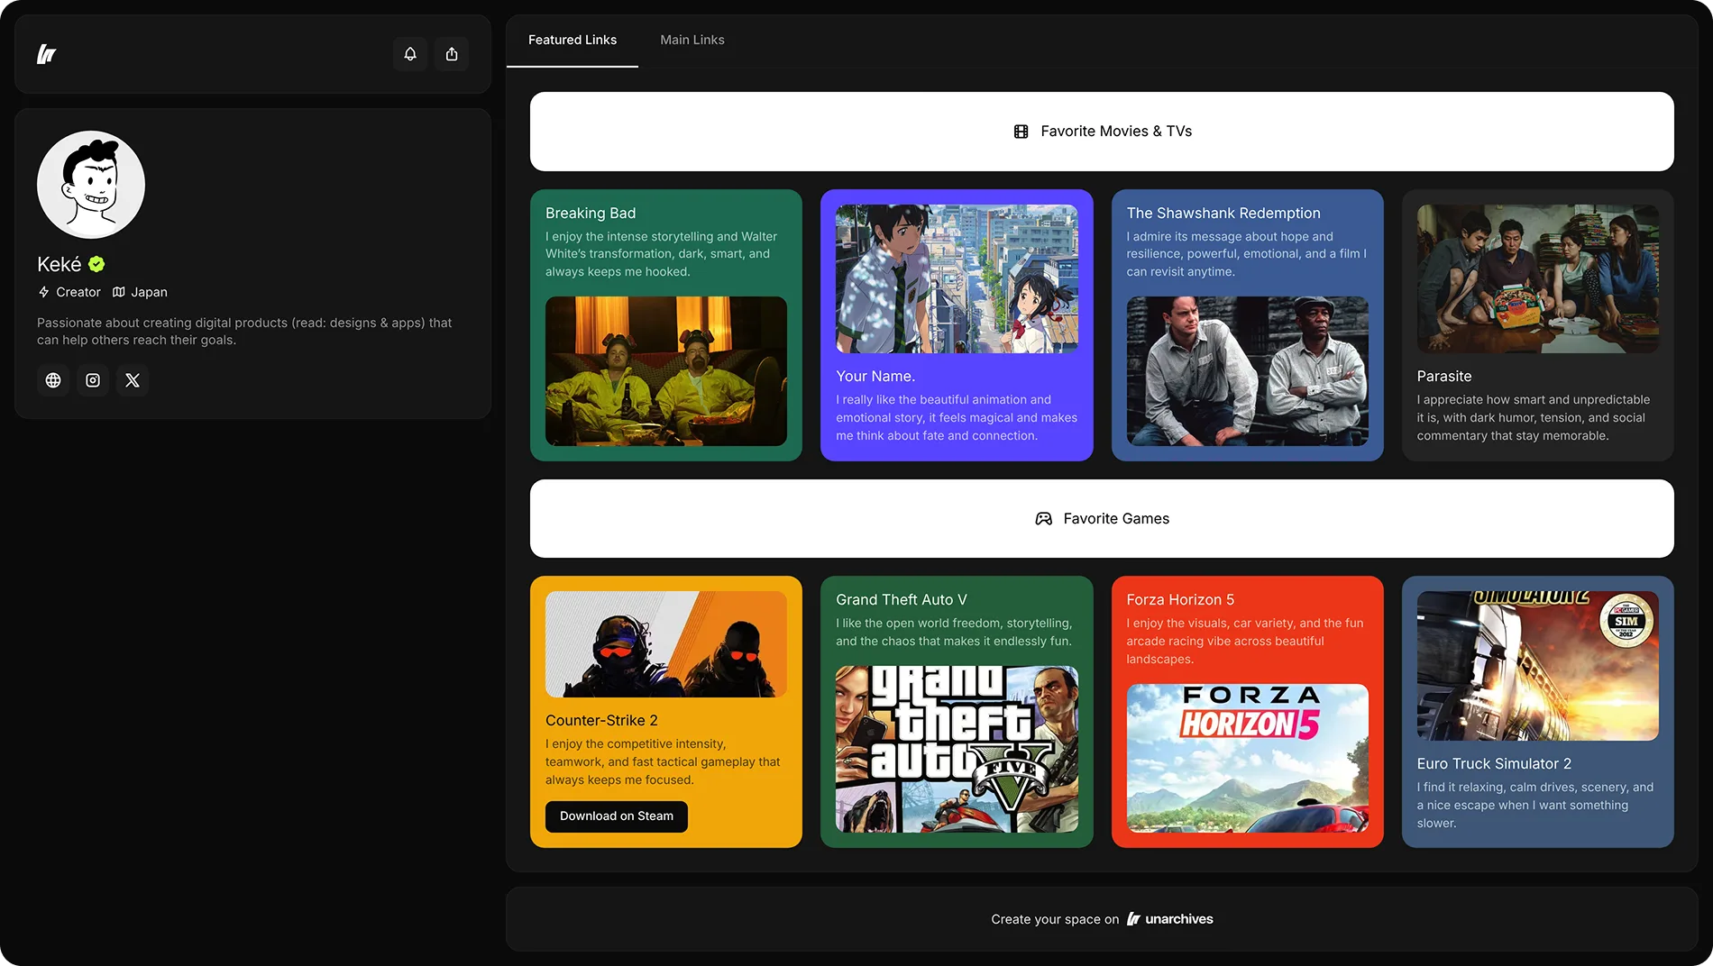Click the film icon beside Favorite Movies & TVs

tap(1021, 132)
